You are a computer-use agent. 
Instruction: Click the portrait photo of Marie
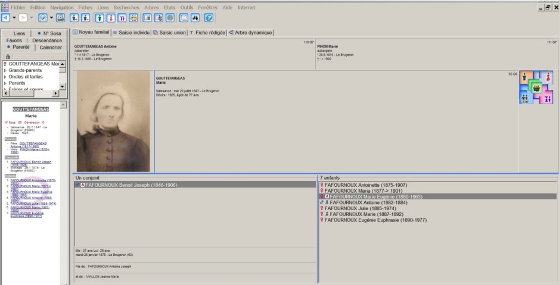click(114, 121)
